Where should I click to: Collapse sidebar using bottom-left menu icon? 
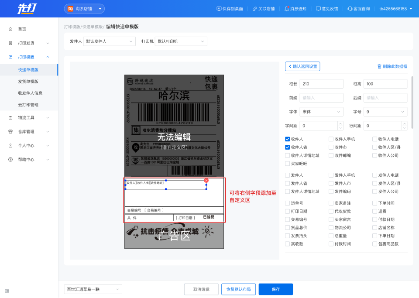[x=7, y=291]
